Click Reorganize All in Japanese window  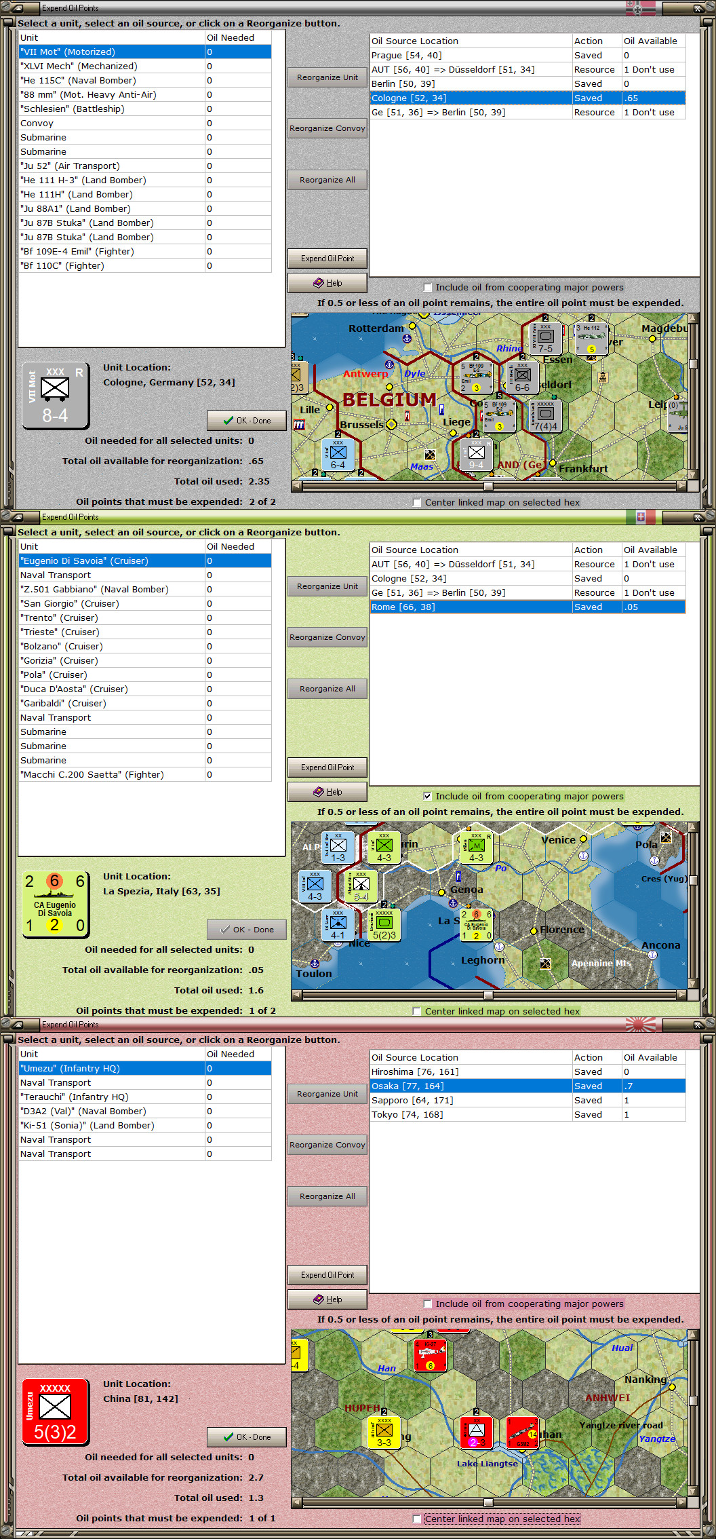(327, 1196)
